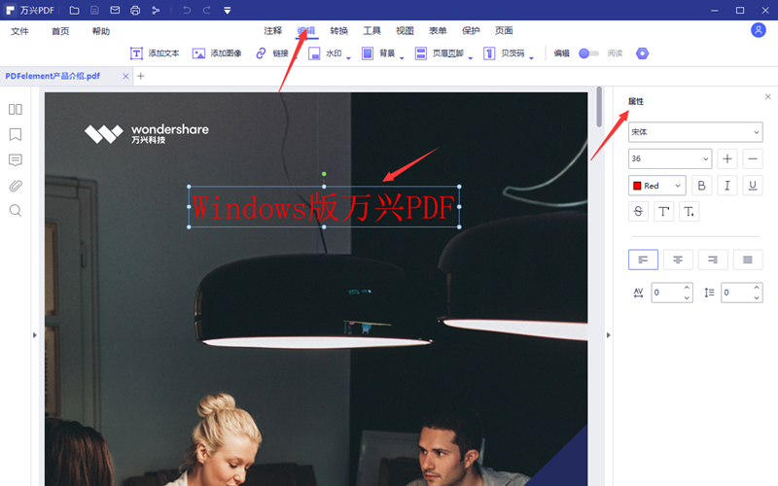Open the font size dropdown showing 36
The image size is (778, 486).
(x=670, y=158)
